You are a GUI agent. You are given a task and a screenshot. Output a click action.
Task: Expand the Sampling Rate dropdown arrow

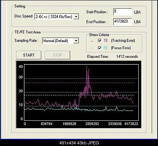(76, 41)
